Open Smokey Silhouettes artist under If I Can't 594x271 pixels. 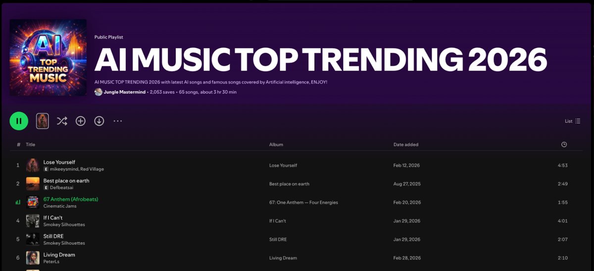[64, 225]
